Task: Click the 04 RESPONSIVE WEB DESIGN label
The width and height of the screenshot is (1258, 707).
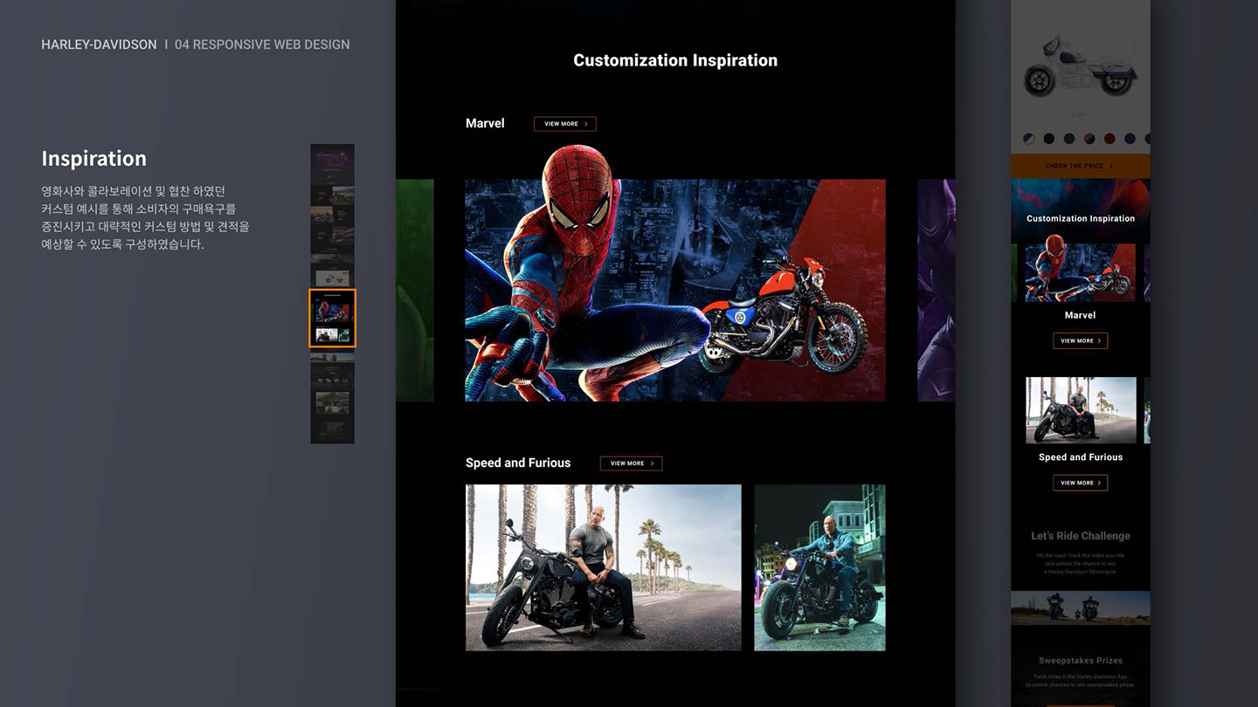Action: (x=262, y=45)
